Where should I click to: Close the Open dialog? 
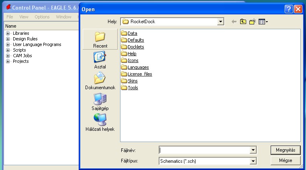pyautogui.click(x=298, y=9)
